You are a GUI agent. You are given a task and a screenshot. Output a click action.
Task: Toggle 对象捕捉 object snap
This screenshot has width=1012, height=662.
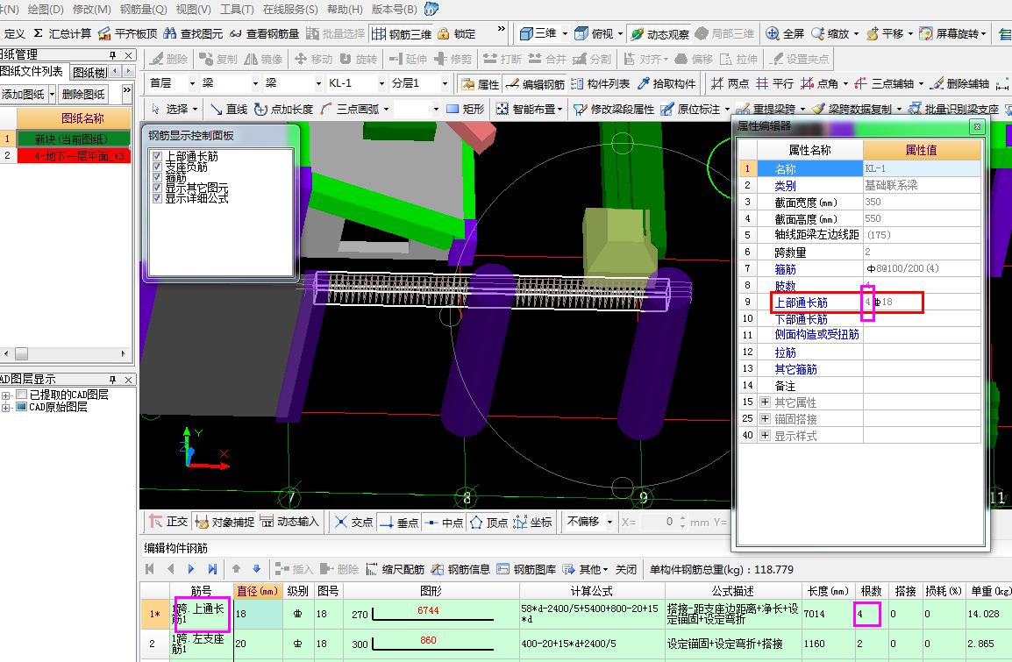pos(224,522)
